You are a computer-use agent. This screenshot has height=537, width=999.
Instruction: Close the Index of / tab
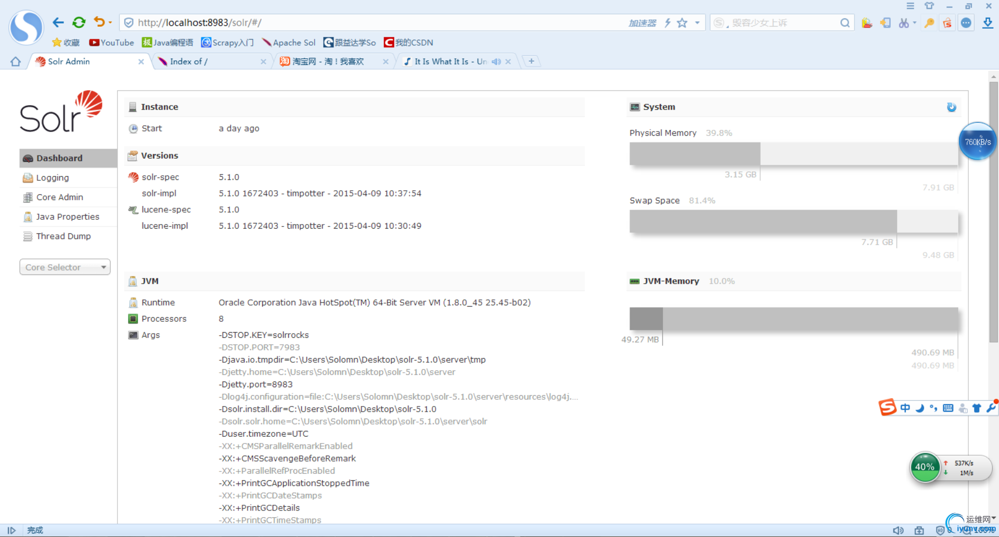pyautogui.click(x=263, y=61)
